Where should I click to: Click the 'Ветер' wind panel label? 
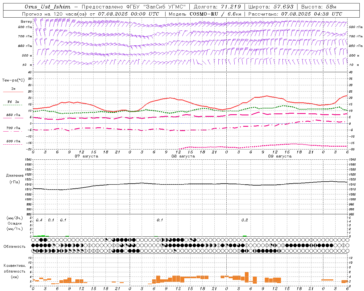tap(26, 22)
